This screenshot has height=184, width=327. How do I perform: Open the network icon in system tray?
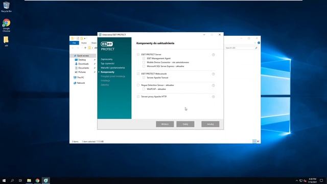coord(301,180)
